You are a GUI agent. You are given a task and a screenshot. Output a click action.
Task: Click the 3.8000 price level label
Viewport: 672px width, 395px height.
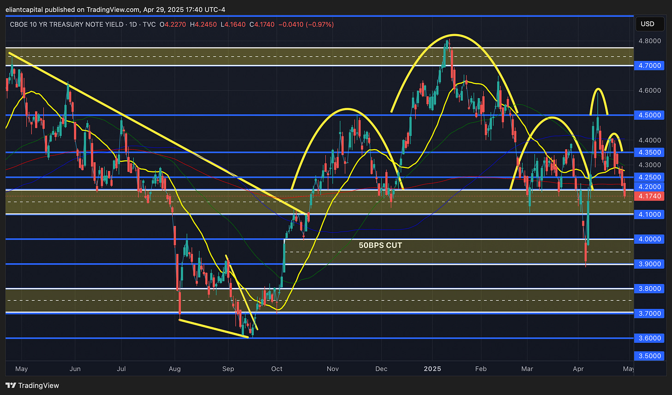pyautogui.click(x=650, y=289)
